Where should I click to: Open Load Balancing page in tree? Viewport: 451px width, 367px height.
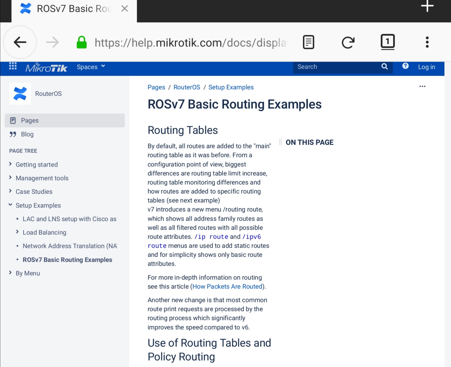(x=45, y=232)
